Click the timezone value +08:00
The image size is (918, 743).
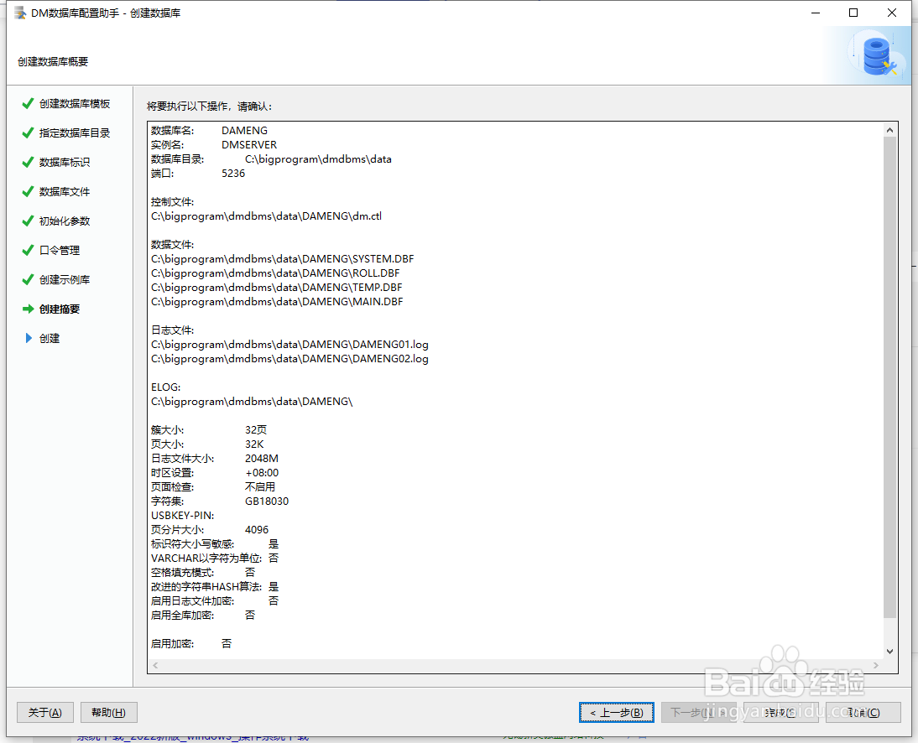pos(262,473)
